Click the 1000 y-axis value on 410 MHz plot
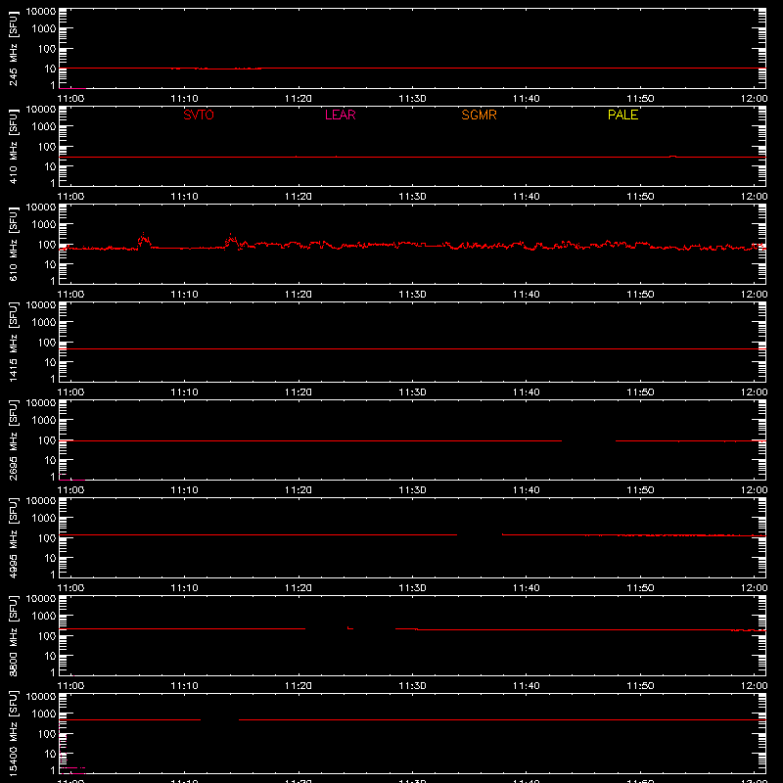Screen dimensions: 783x783 (x=44, y=127)
